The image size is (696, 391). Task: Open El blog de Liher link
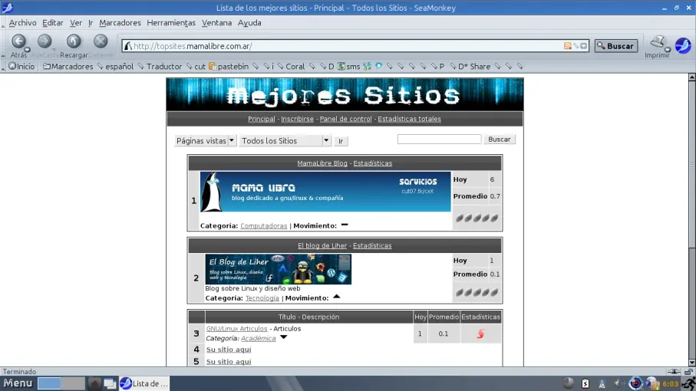(x=322, y=245)
